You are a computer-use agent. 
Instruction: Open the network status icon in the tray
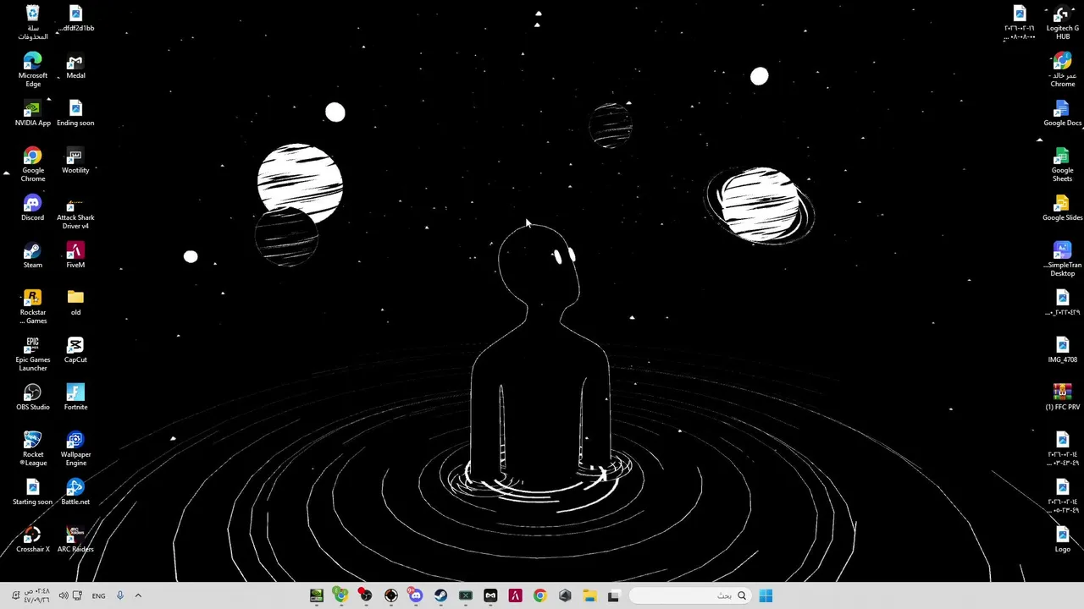(77, 595)
